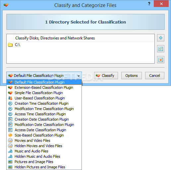The height and width of the screenshot is (170, 171).
Task: Select Hidden Movies and Video Files
Action: tap(44, 146)
